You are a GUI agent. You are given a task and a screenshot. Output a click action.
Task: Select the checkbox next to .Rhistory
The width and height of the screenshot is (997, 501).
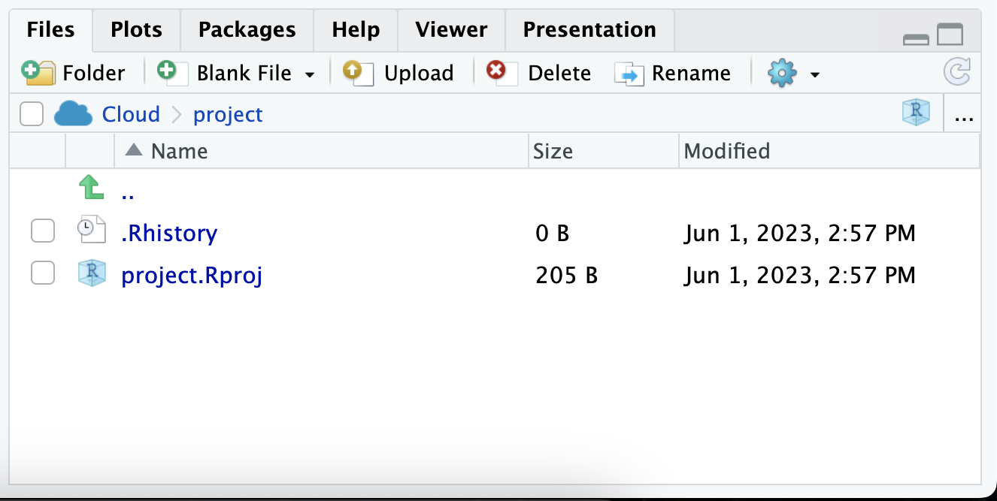pyautogui.click(x=43, y=231)
